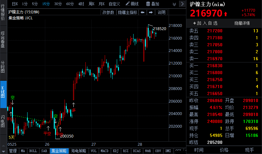
Task: Click the 时间 column header in trade list
Action: point(199,150)
